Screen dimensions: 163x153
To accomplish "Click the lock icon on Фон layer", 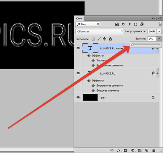I will [x=153, y=97].
